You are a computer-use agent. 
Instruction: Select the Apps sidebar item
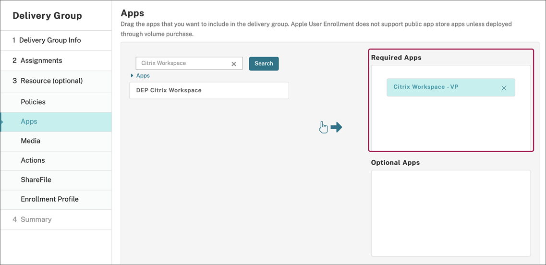tap(29, 121)
